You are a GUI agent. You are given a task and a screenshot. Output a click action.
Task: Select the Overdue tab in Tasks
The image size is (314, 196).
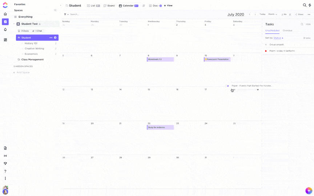(287, 30)
